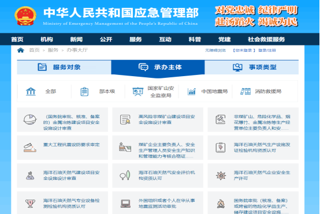Switch to the 事项类型 tab

coord(252,67)
